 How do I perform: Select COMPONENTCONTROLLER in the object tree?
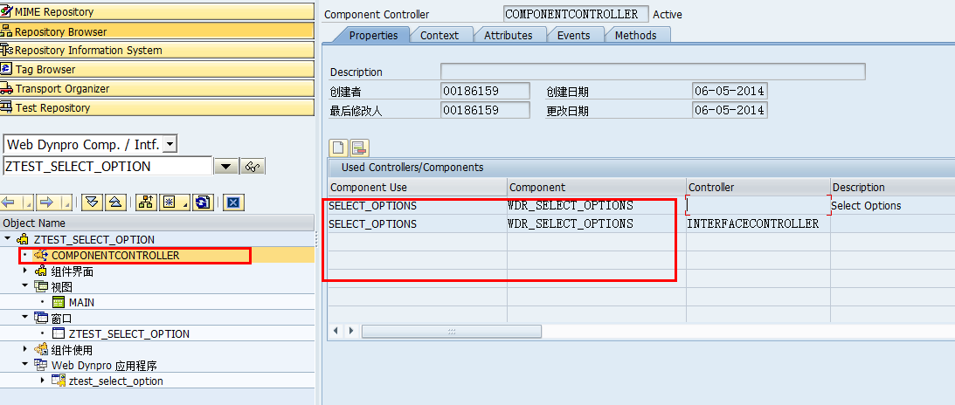(115, 256)
